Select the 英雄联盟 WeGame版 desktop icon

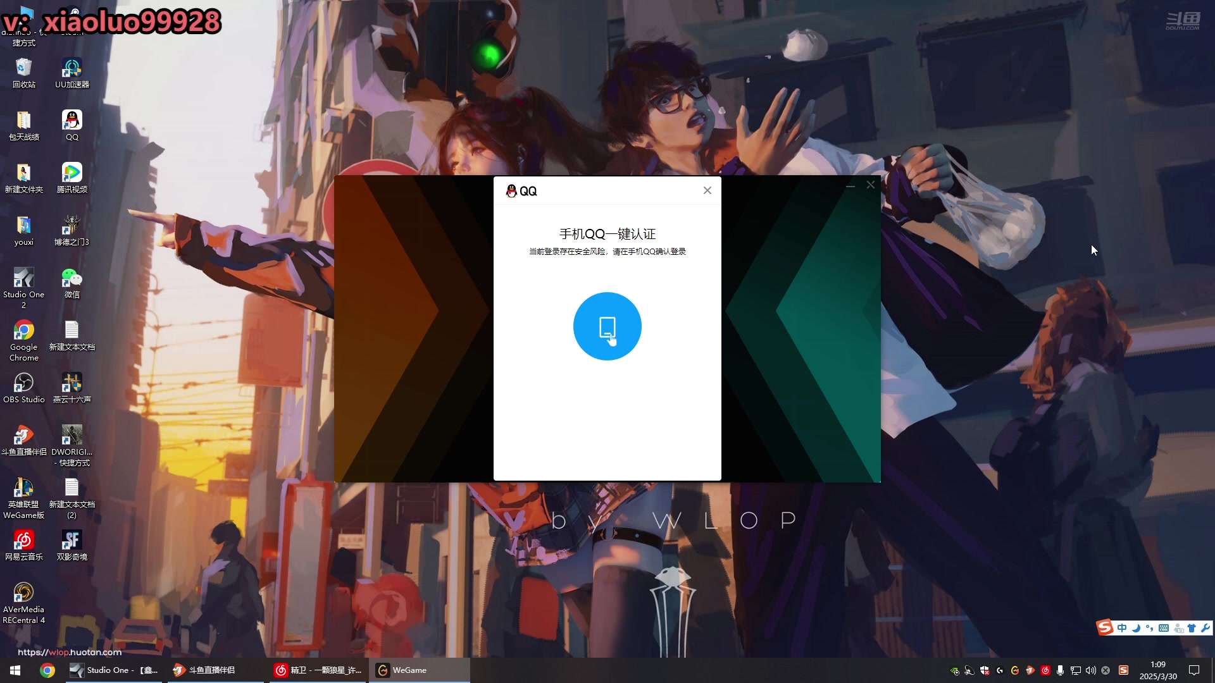click(24, 498)
